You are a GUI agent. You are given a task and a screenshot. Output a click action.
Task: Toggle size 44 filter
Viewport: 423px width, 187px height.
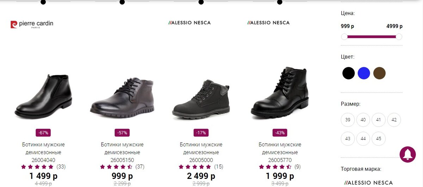[x=363, y=139]
